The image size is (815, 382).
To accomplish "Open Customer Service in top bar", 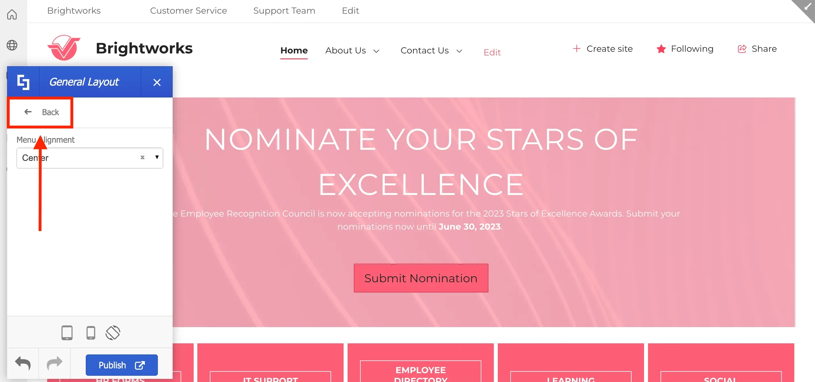I will click(189, 11).
